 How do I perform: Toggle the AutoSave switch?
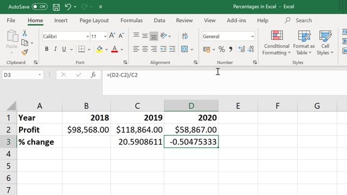pos(40,6)
